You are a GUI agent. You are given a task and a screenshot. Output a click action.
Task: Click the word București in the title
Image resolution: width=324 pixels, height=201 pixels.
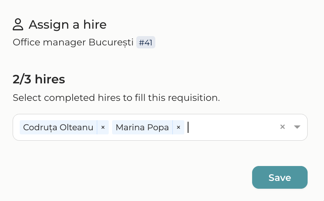pyautogui.click(x=111, y=42)
